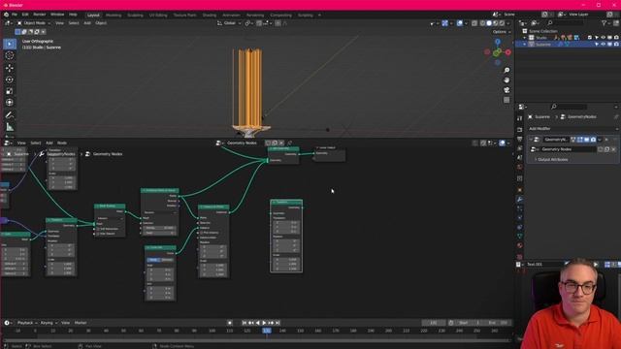The height and width of the screenshot is (349, 621).
Task: Select the Cursor tool in viewport toolbar
Action: pos(10,56)
